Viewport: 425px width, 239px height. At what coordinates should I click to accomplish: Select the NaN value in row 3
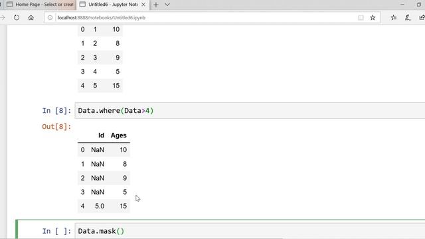[98, 192]
